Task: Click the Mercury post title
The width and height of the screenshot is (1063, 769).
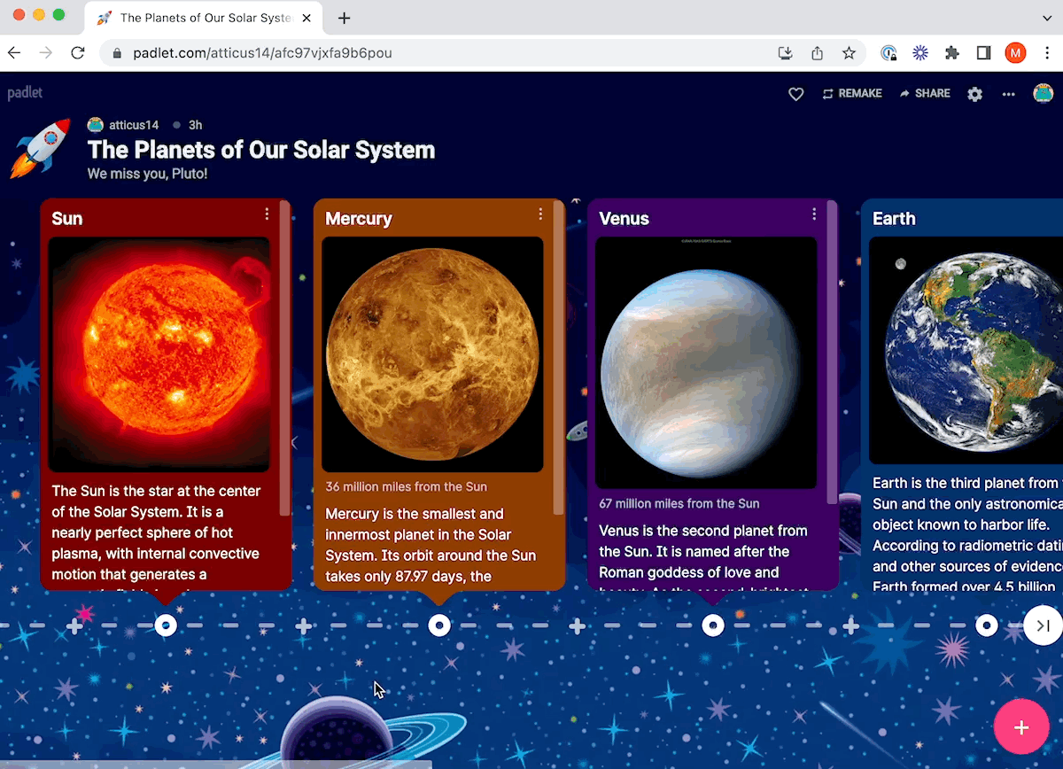Action: tap(359, 219)
